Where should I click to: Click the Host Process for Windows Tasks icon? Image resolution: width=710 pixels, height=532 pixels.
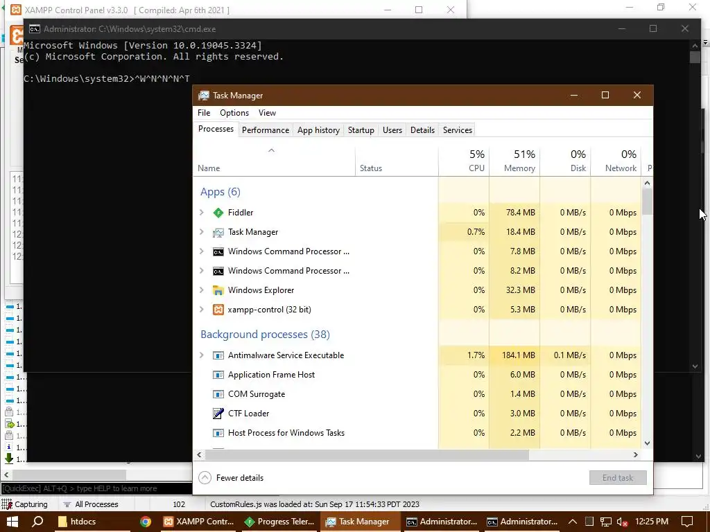click(218, 433)
